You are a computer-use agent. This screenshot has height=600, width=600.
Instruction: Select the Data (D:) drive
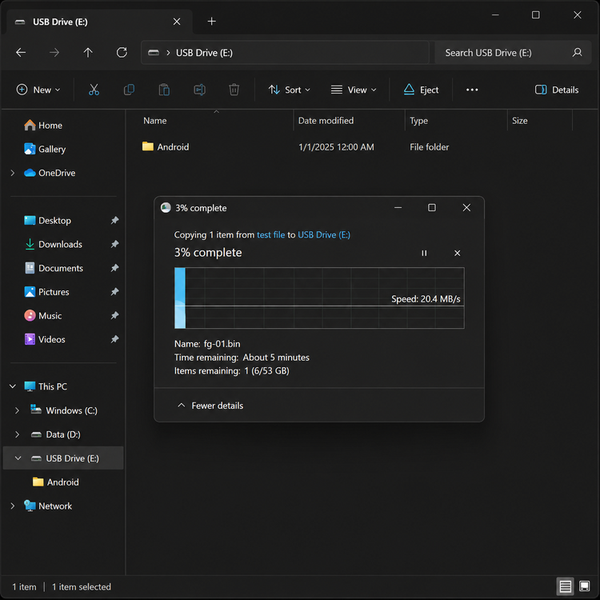[55, 434]
